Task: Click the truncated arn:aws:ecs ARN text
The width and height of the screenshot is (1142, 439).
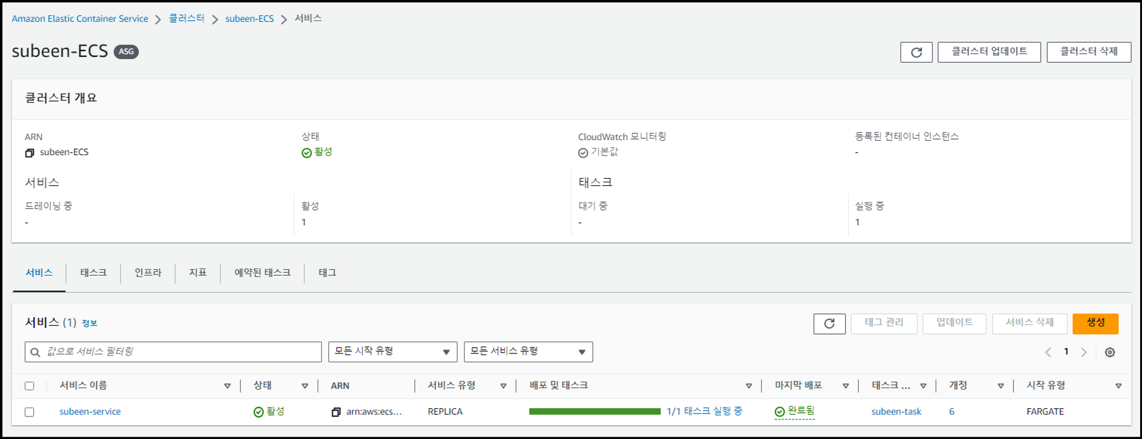Action: [374, 412]
